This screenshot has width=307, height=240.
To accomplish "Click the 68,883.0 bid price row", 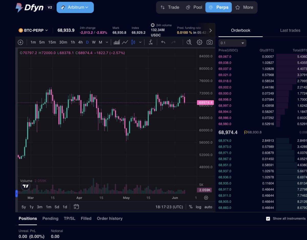I will click(263, 208).
